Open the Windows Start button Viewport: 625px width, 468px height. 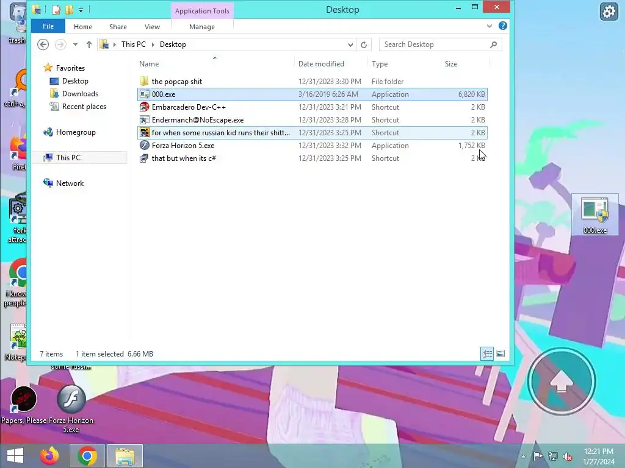tap(15, 456)
